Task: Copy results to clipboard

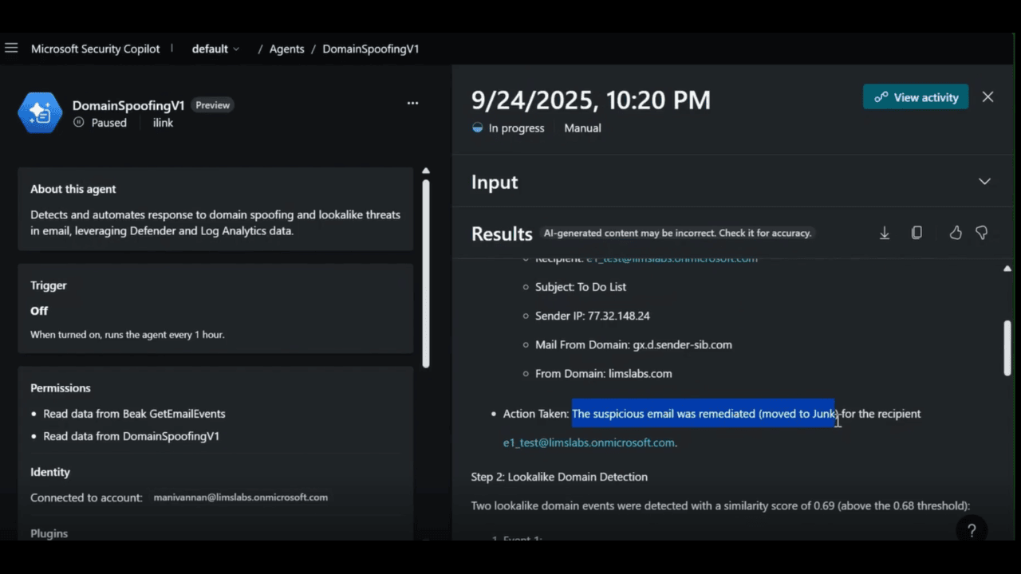Action: click(x=917, y=233)
